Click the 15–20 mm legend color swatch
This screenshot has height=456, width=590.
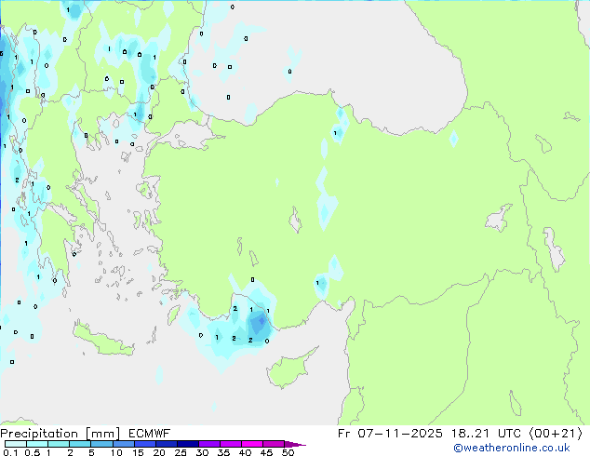[144, 444]
